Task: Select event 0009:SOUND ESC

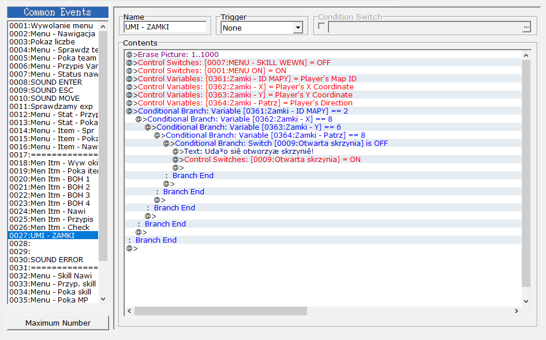Action: pos(53,90)
